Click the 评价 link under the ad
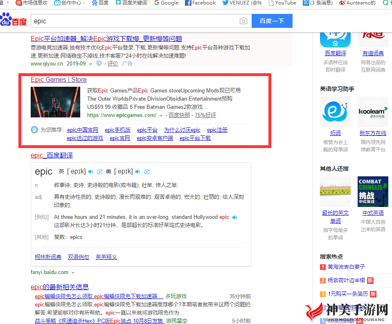The image size is (392, 324). pos(113,64)
